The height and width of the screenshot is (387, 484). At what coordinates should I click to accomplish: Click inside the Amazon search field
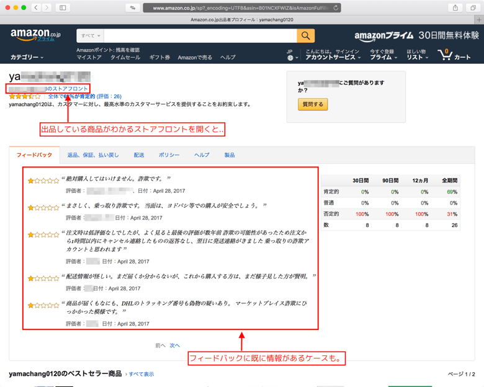pos(199,36)
